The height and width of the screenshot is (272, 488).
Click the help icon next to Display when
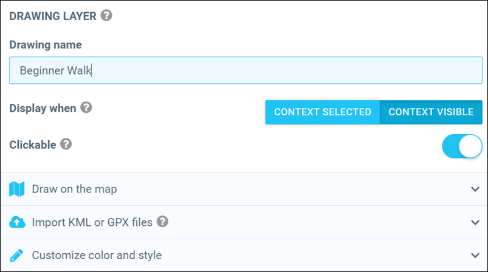click(86, 108)
